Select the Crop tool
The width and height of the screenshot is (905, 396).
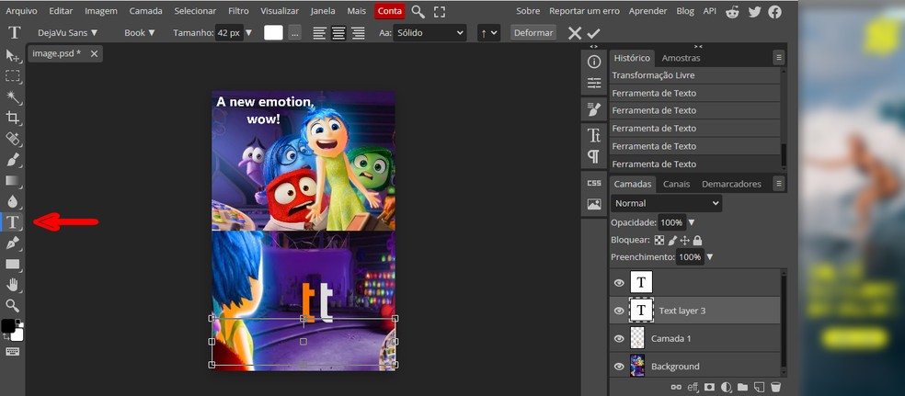click(x=13, y=119)
